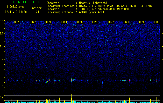Click the 0927 time marker
The width and height of the screenshot is (163, 103).
coord(111,22)
